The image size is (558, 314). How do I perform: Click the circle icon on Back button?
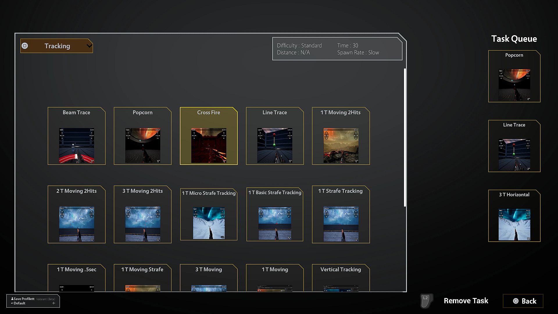pyautogui.click(x=516, y=301)
